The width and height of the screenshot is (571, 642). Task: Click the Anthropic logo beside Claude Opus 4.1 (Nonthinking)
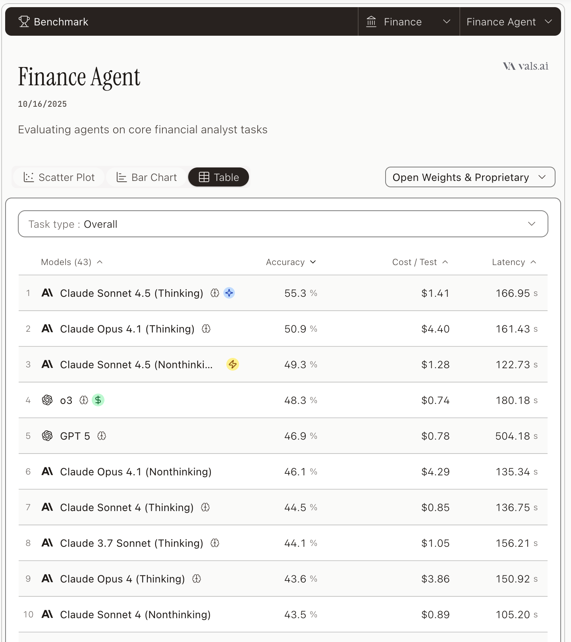47,472
